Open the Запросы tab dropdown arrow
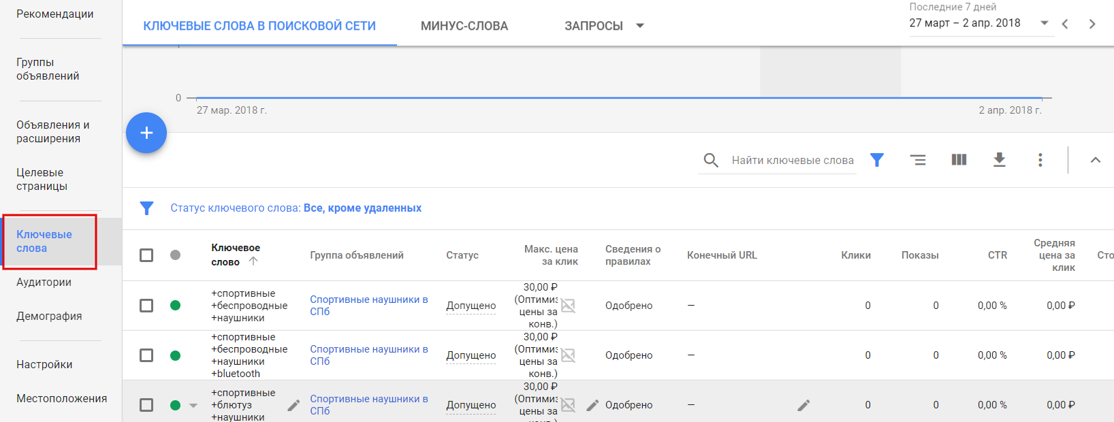 [x=639, y=26]
